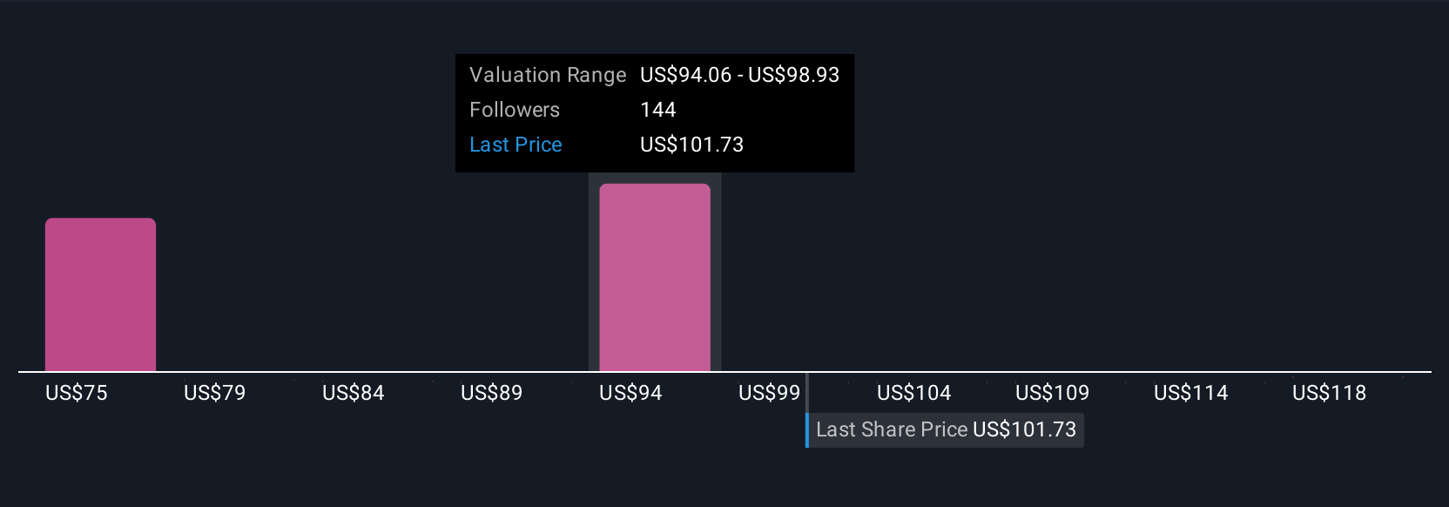Click the US$79 axis label
This screenshot has height=507, width=1449.
coord(215,393)
